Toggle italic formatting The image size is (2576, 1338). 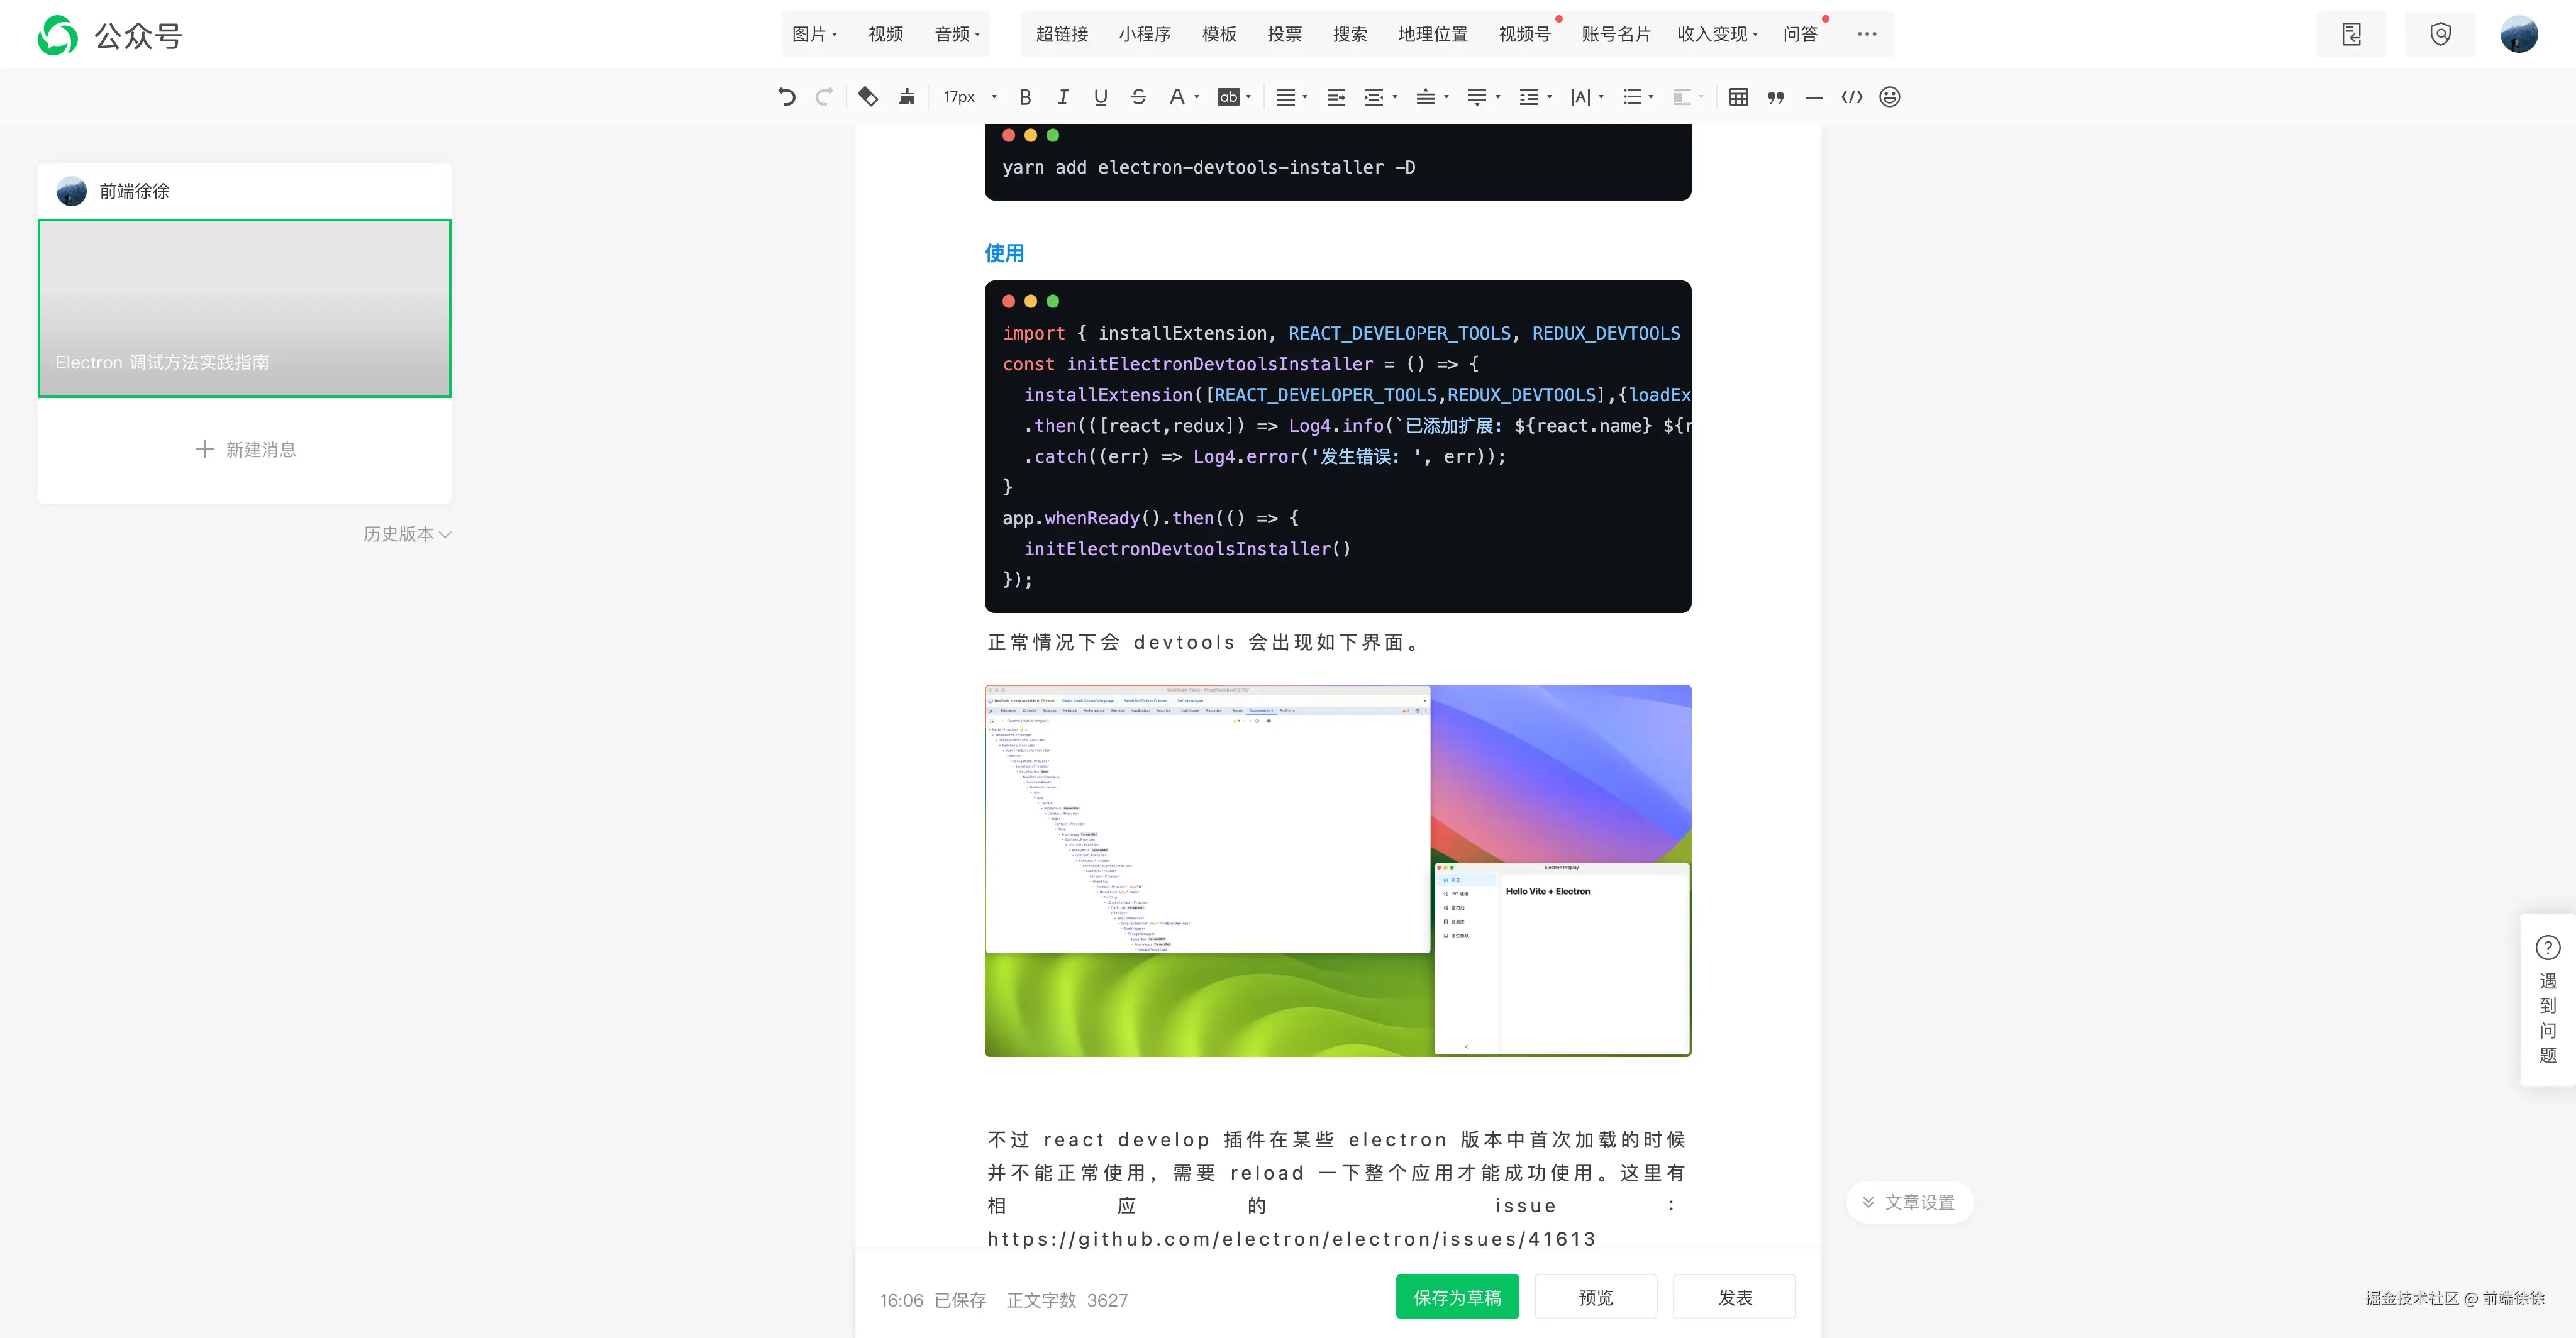1063,97
